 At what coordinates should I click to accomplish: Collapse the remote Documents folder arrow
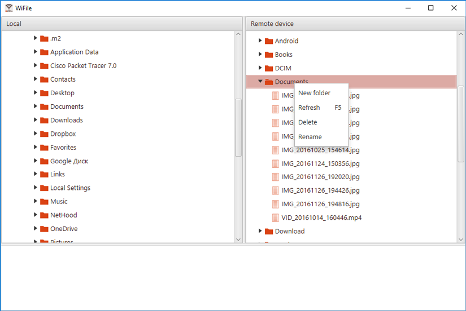[x=260, y=81]
